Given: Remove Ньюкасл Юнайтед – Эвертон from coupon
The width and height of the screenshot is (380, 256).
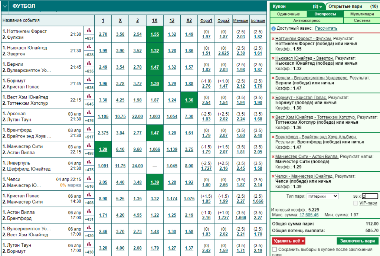Looking at the screenshot, I should click(273, 58).
